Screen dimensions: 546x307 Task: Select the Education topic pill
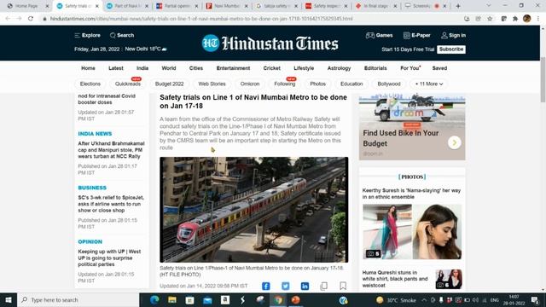[x=351, y=84]
